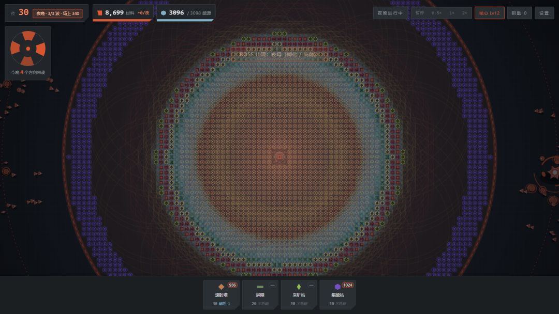Select the green bar 屏障 barrier icon
Viewport: 559px width, 314px height.
pos(260,287)
